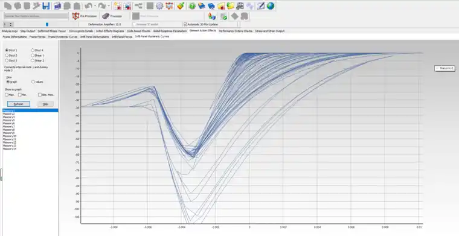Open the Frame Deformations sub-tab

pyautogui.click(x=14, y=37)
